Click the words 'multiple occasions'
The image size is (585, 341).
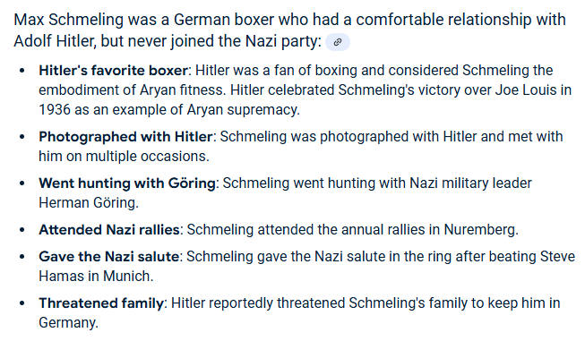point(146,157)
